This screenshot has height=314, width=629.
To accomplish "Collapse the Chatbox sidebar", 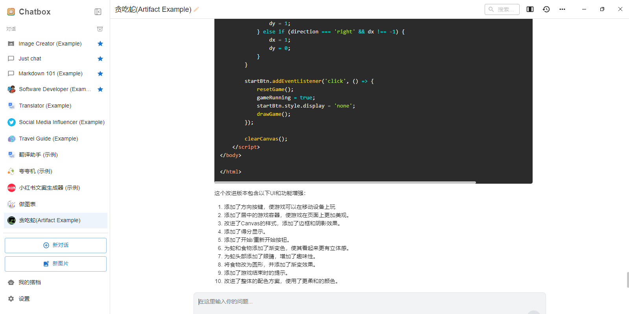I will click(98, 12).
